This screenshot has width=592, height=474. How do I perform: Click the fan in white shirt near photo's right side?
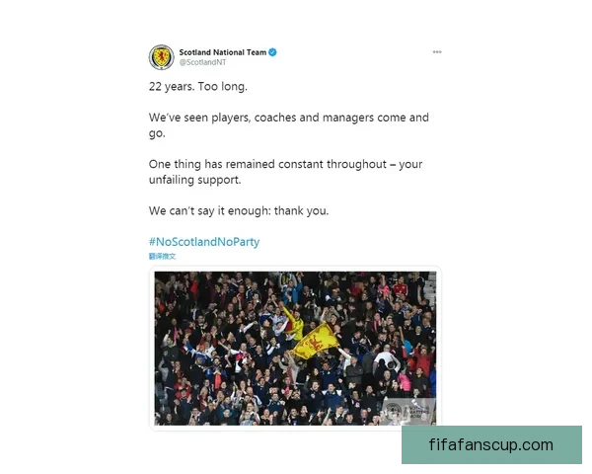[386, 359]
